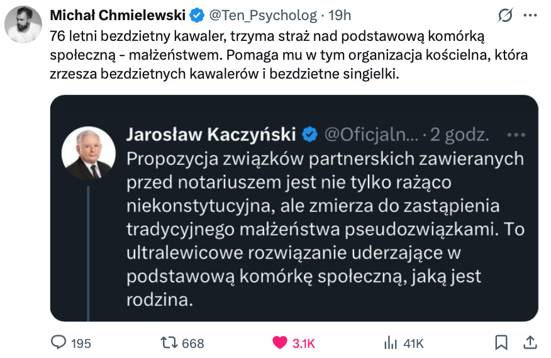Open the main tweet's three-dot menu
This screenshot has height=358, width=551.
click(x=530, y=15)
